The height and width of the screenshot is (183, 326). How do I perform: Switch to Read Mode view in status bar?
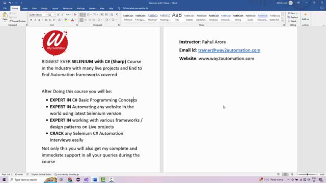(x=278, y=174)
